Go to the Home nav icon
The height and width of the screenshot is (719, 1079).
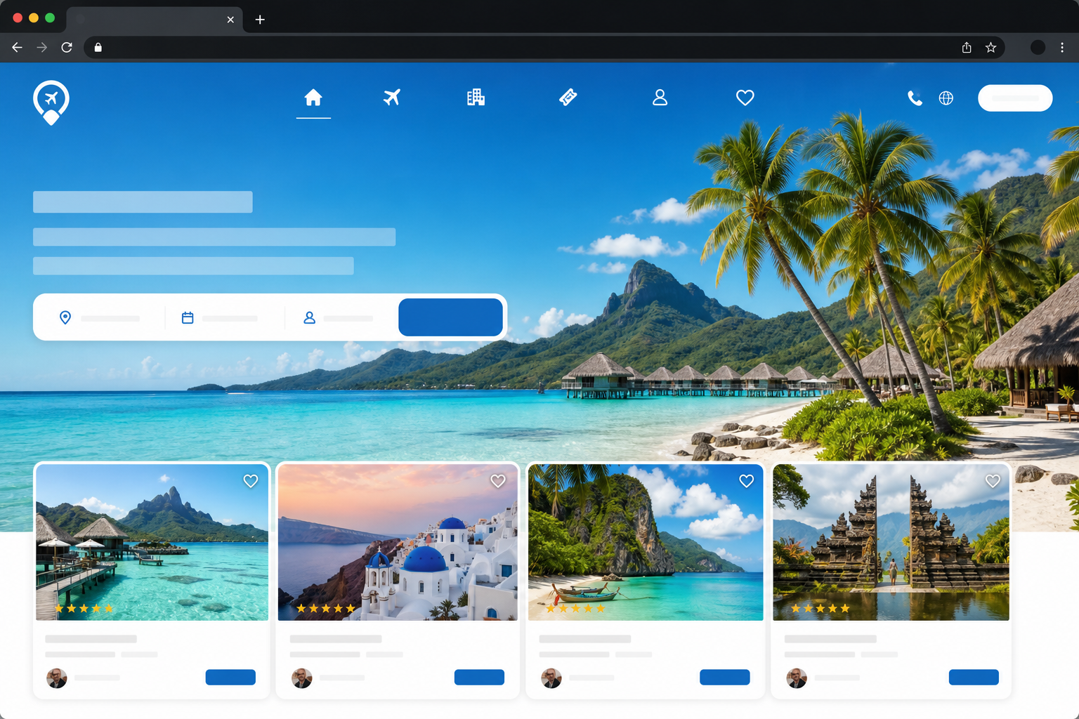pos(313,98)
